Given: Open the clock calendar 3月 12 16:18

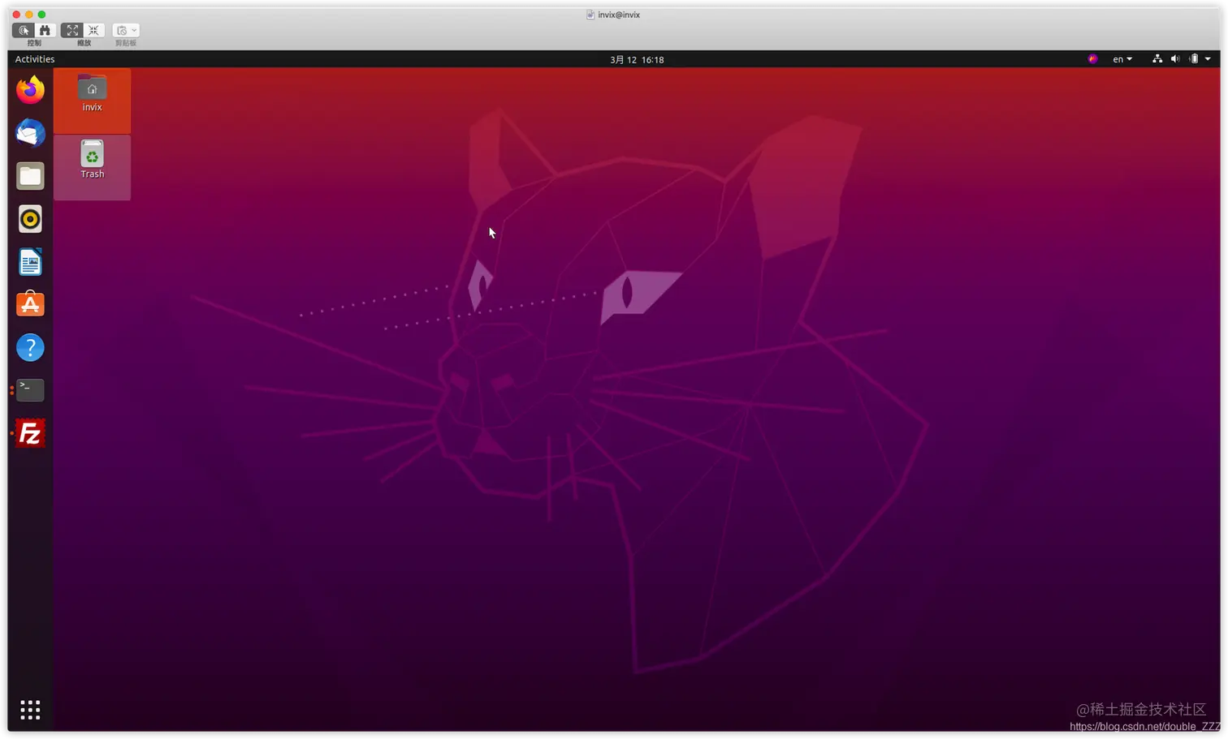Looking at the screenshot, I should pos(637,59).
